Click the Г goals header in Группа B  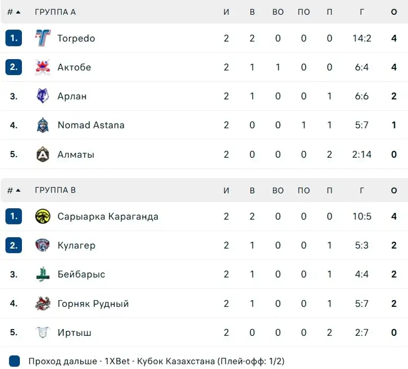pyautogui.click(x=362, y=190)
